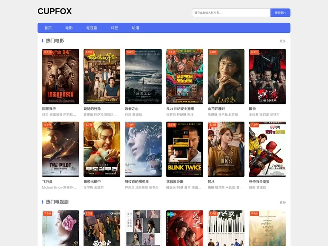The width and height of the screenshot is (328, 246).
Task: Click the 8.9分 rating badge on 姥姥的外孙
Action: (89, 52)
